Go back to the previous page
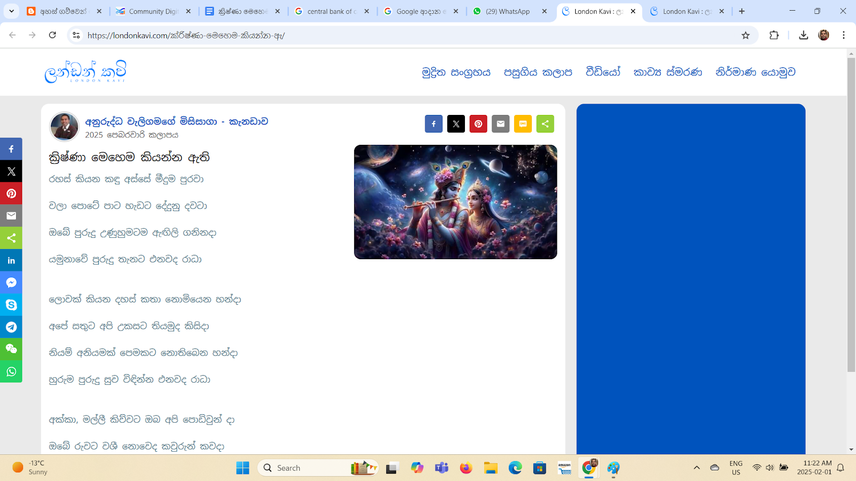 pos(12,35)
